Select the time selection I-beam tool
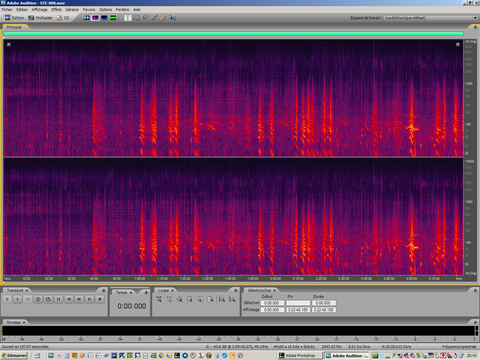 coord(127,17)
